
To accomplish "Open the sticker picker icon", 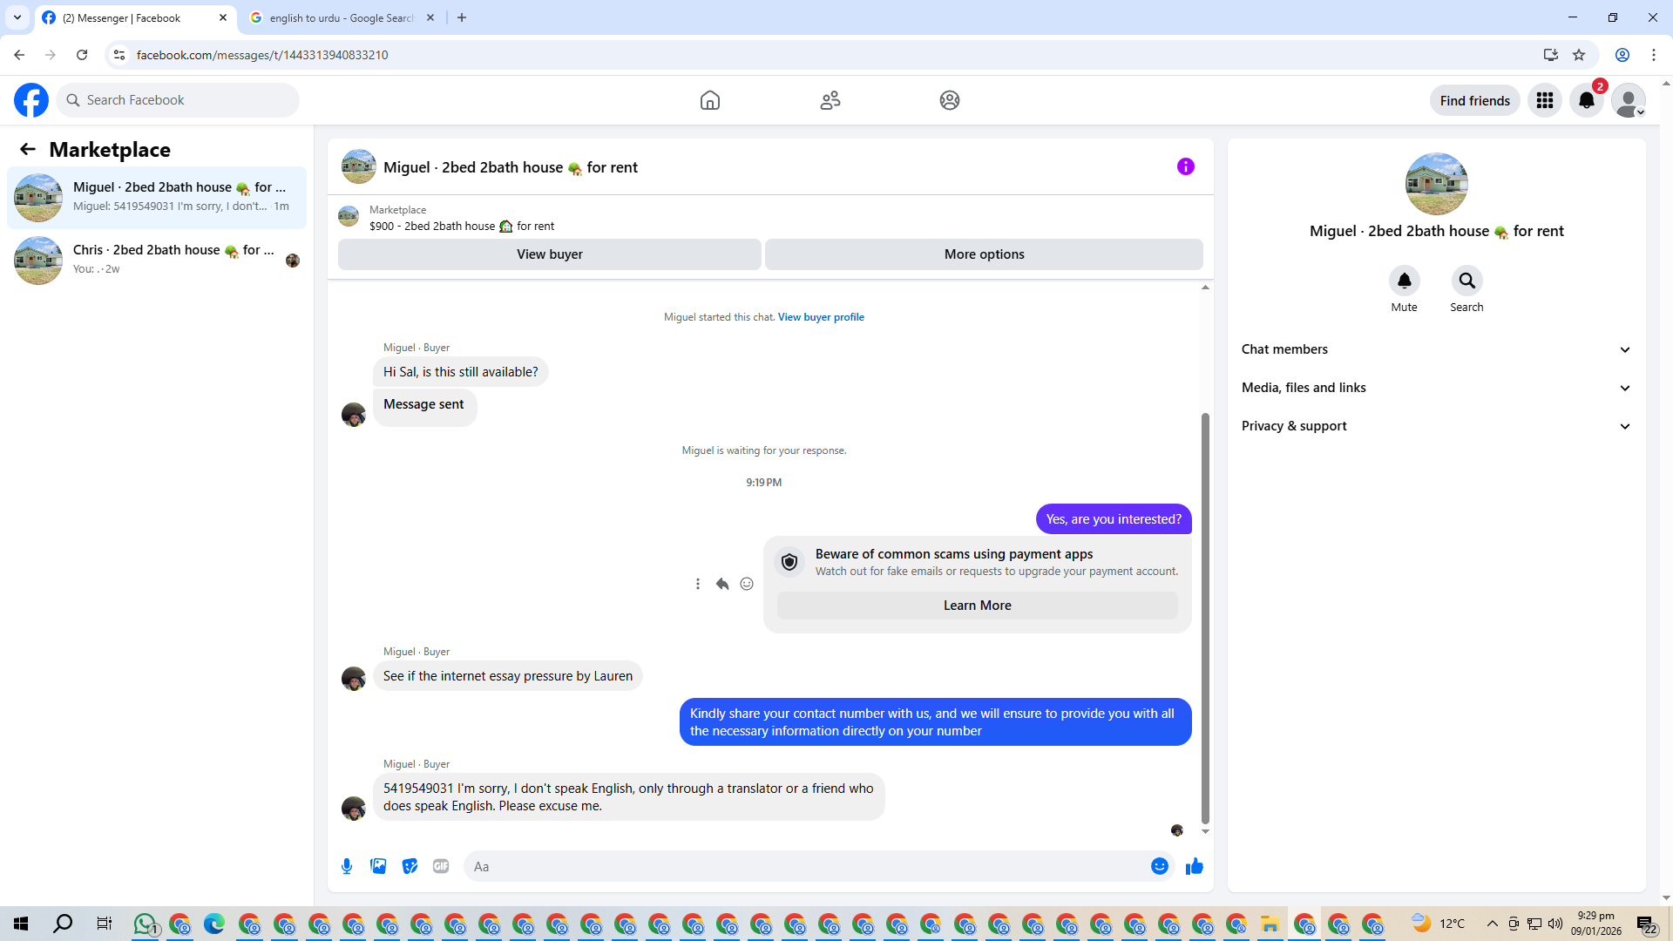I will pos(410,866).
